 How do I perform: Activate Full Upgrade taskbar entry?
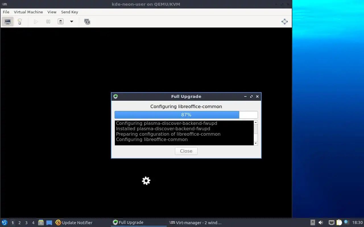(139, 222)
